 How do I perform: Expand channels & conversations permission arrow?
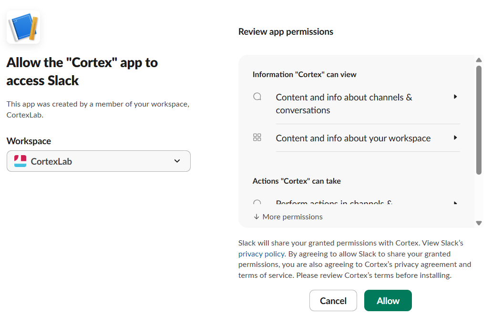click(x=455, y=97)
